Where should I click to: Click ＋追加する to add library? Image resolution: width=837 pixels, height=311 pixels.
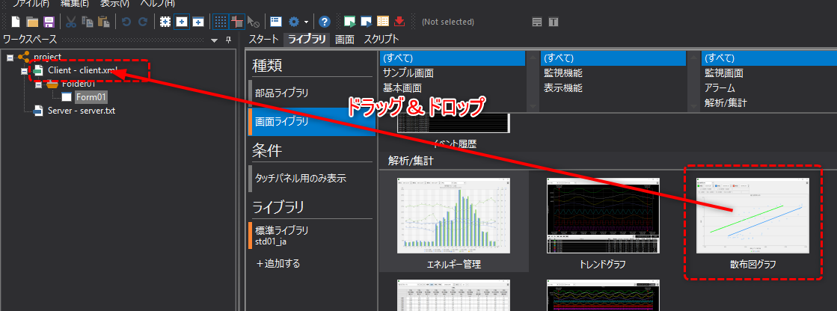click(278, 263)
